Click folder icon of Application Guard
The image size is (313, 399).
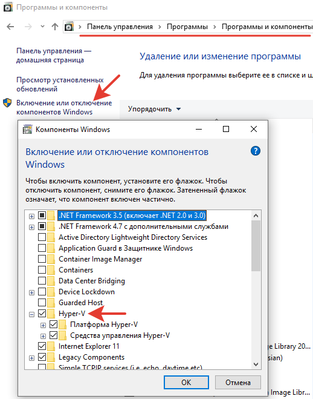[x=51, y=248]
